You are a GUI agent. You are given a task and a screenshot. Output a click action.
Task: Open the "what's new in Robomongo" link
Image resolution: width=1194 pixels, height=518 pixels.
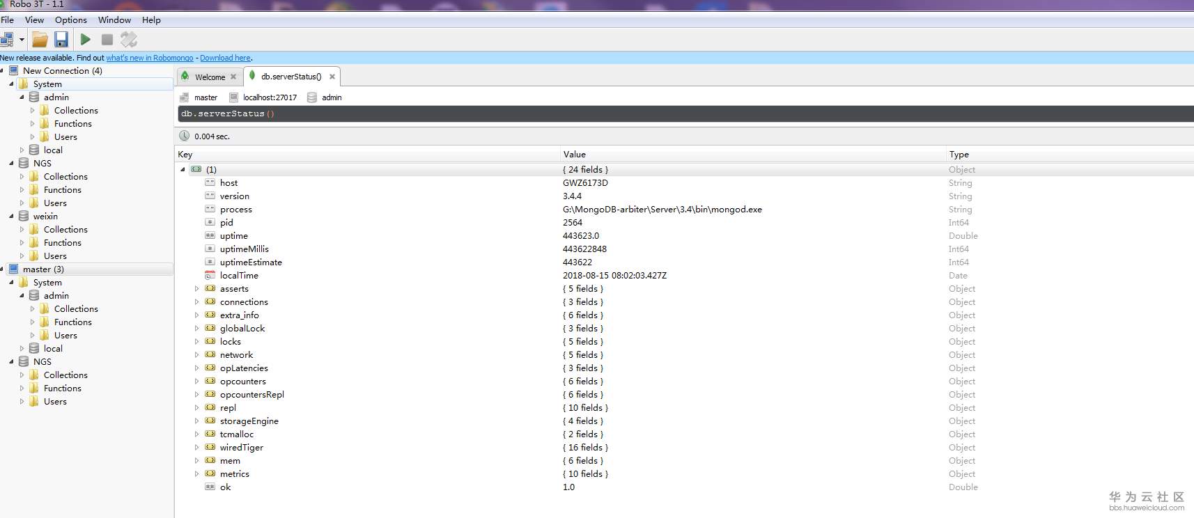point(150,58)
